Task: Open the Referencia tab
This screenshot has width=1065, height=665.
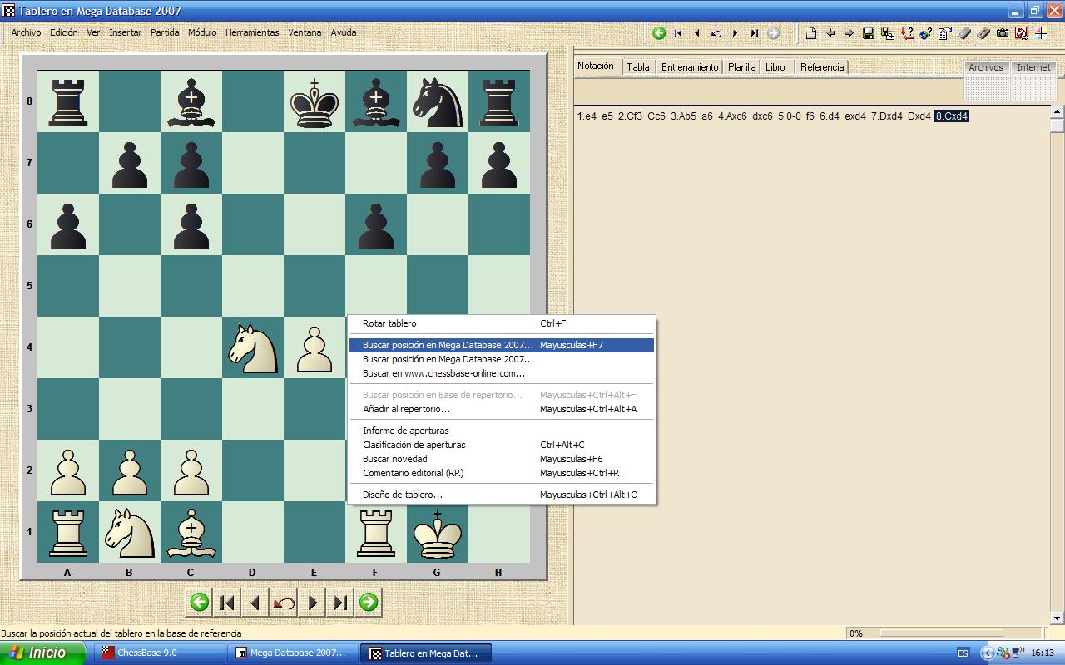Action: pyautogui.click(x=821, y=67)
